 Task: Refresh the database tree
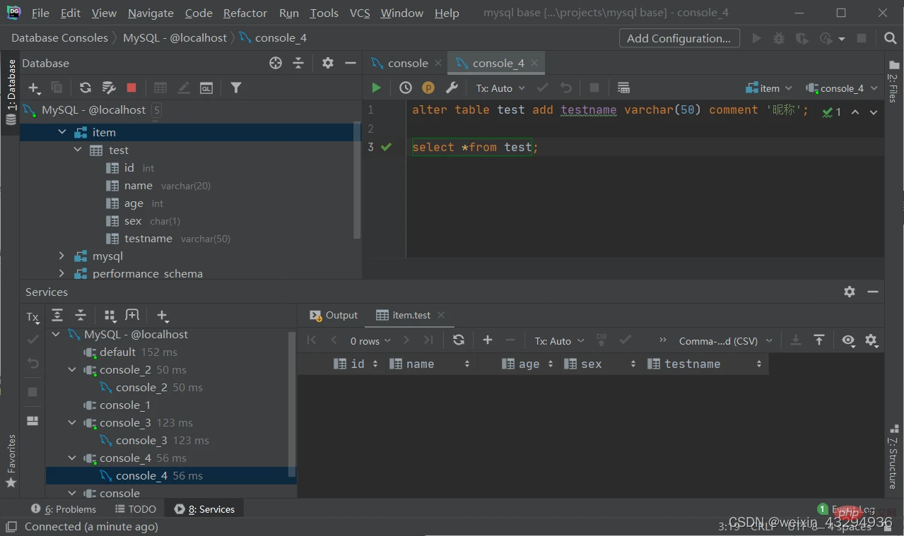[86, 88]
